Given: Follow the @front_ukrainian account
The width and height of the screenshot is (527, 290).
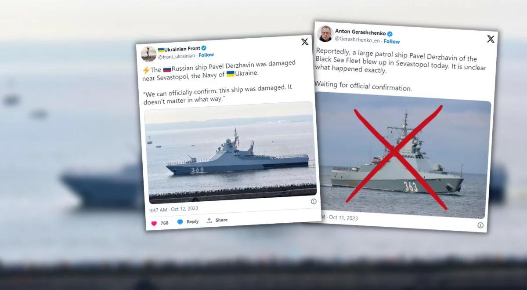Looking at the screenshot, I should [206, 55].
